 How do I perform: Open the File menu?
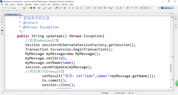pyautogui.click(x=2, y=4)
